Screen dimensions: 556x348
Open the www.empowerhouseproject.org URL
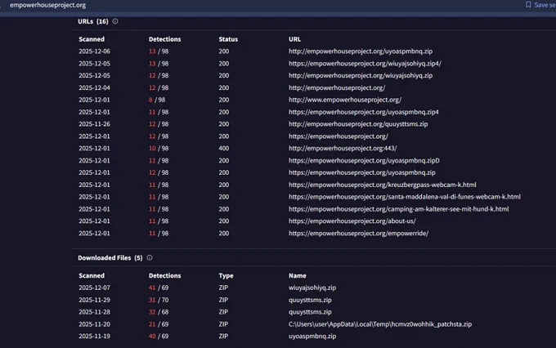pos(345,100)
